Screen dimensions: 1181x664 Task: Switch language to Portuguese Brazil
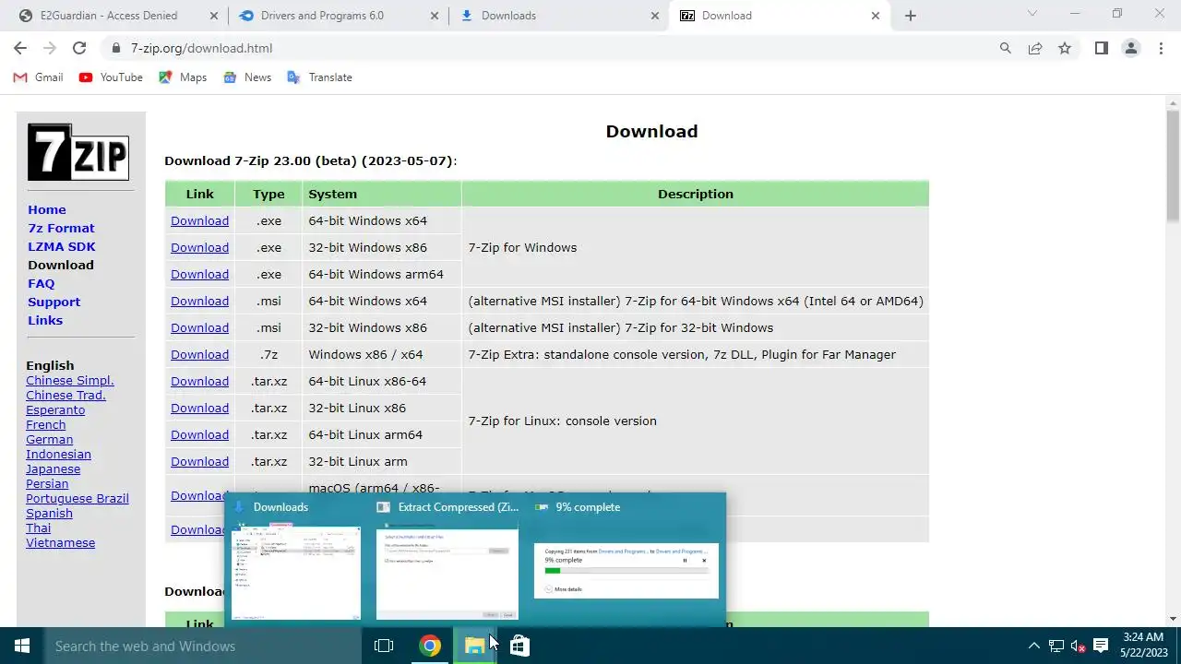pos(78,499)
